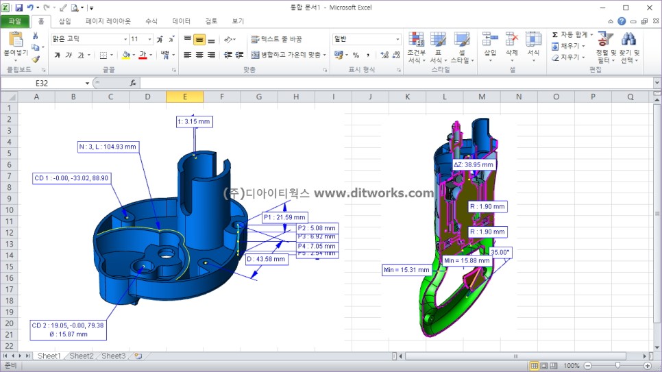Increase decimal places
This screenshot has width=662, height=372.
pos(384,55)
